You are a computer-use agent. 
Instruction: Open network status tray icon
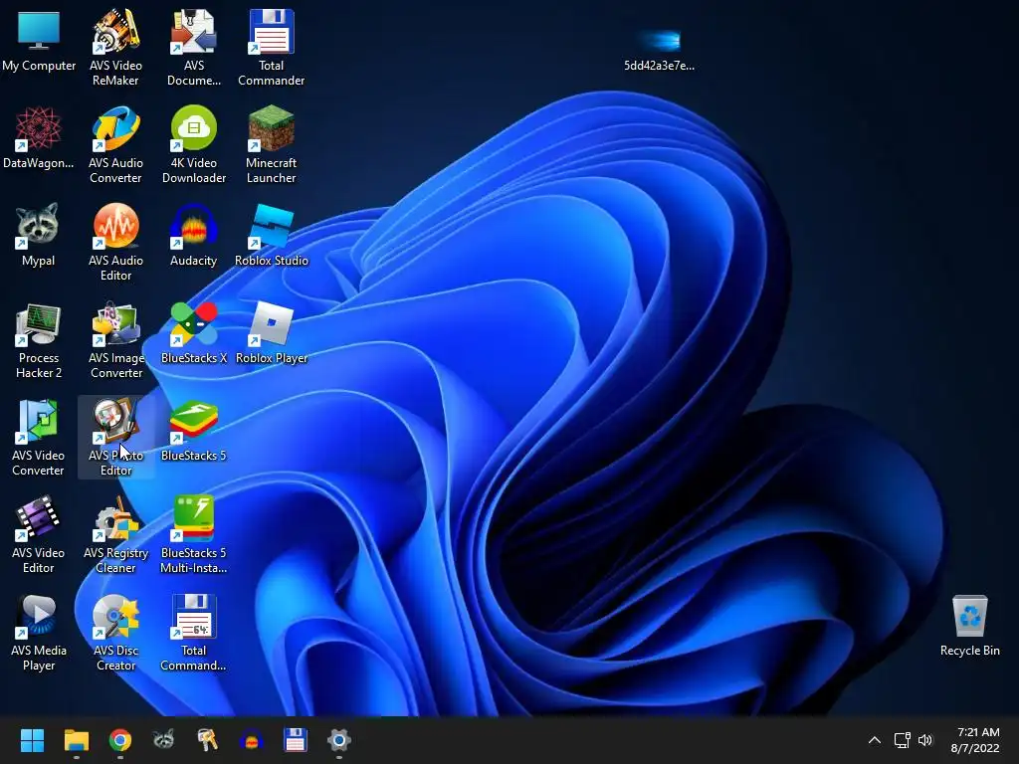coord(902,740)
